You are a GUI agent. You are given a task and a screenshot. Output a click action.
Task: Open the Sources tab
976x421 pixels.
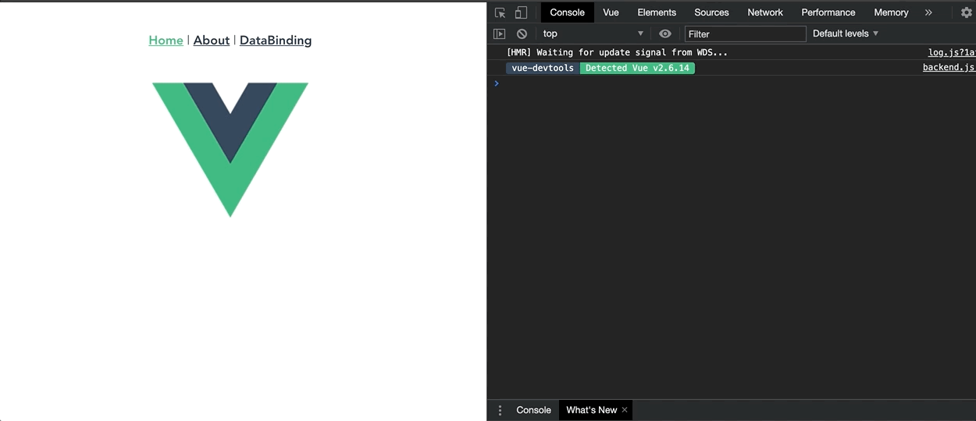coord(711,12)
